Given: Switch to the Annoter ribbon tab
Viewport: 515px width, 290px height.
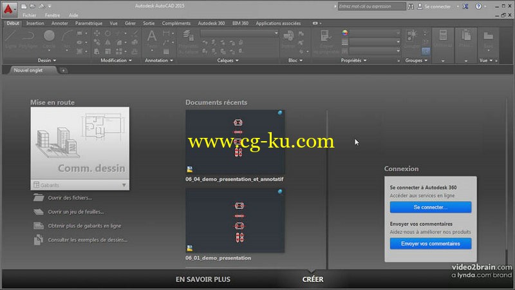Looking at the screenshot, I should click(59, 23).
